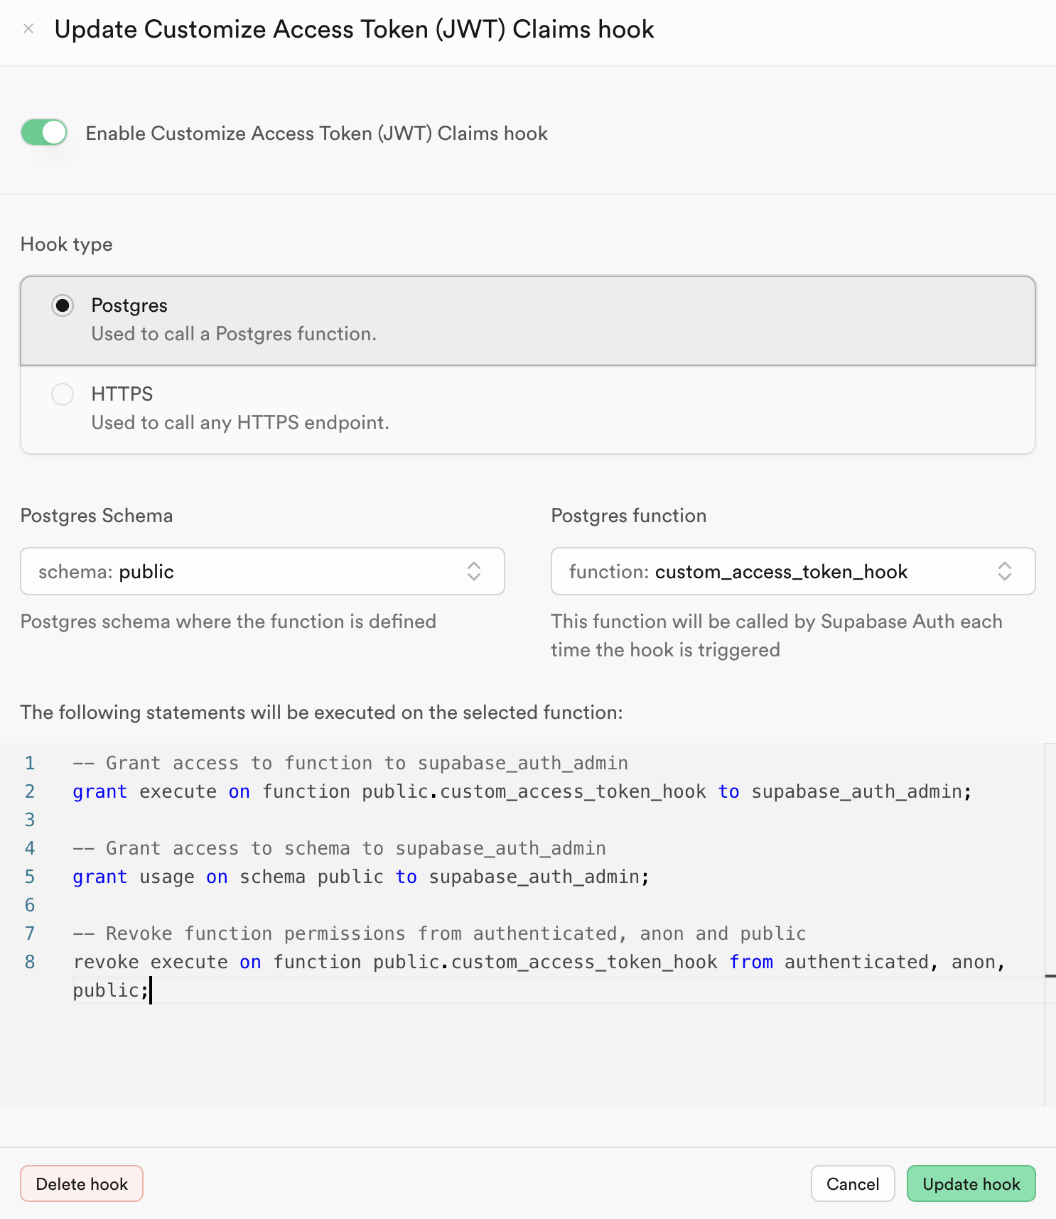The image size is (1056, 1219).
Task: Click line number 5 in the editor gutter
Action: 30,877
